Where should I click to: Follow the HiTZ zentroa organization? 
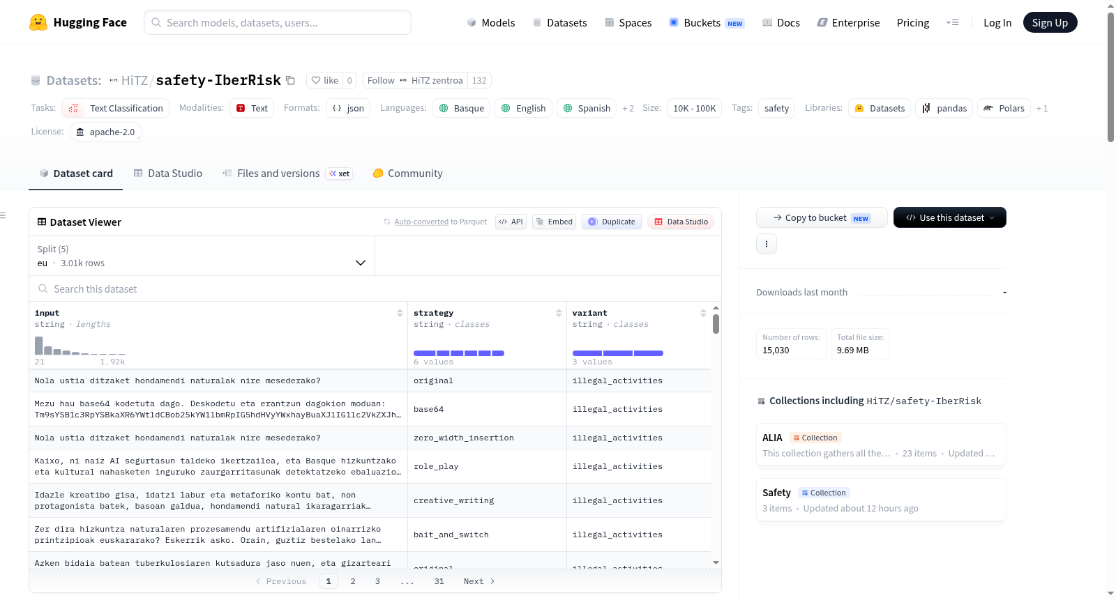(x=415, y=80)
